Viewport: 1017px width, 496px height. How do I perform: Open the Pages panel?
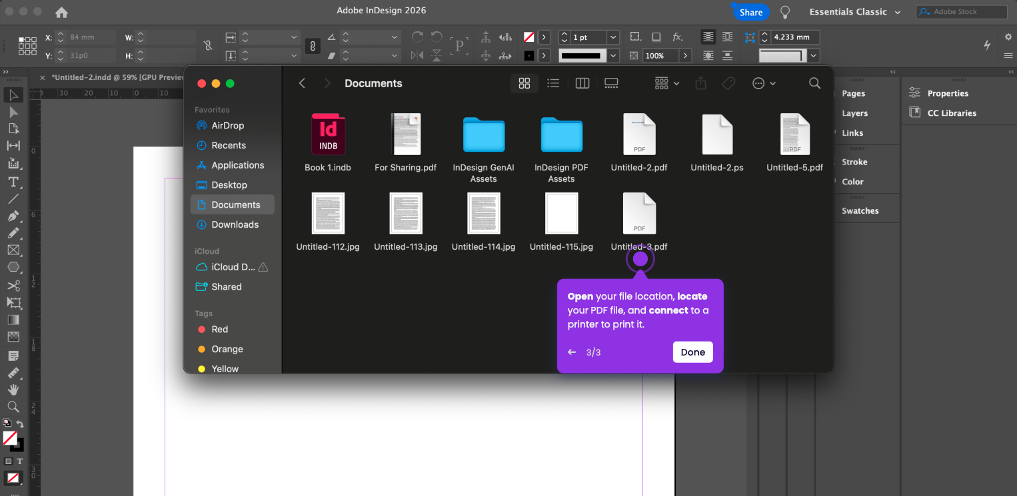coord(853,93)
